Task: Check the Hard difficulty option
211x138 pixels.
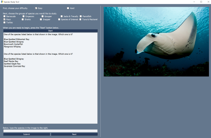Action: click(x=68, y=8)
